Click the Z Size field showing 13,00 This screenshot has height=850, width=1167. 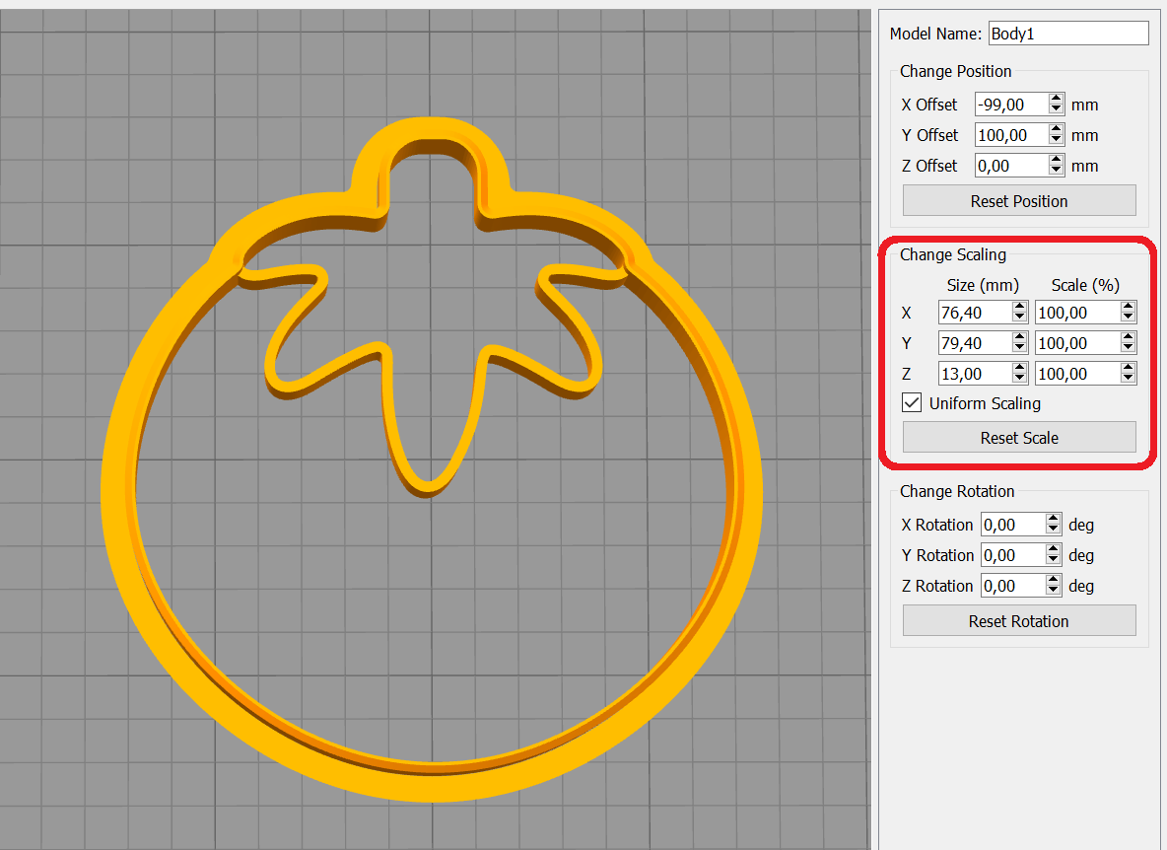click(975, 374)
